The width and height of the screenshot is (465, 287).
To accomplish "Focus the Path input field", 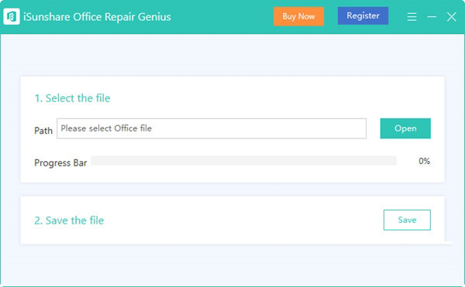I will click(212, 128).
